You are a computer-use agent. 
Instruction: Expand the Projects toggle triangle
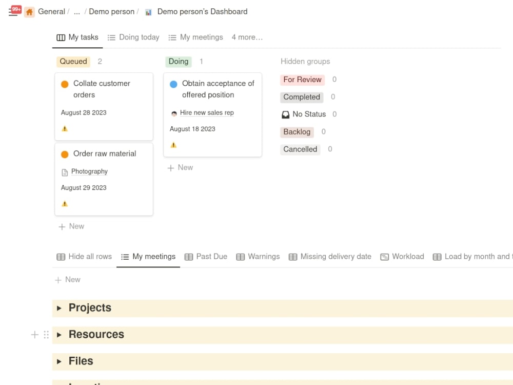click(59, 309)
